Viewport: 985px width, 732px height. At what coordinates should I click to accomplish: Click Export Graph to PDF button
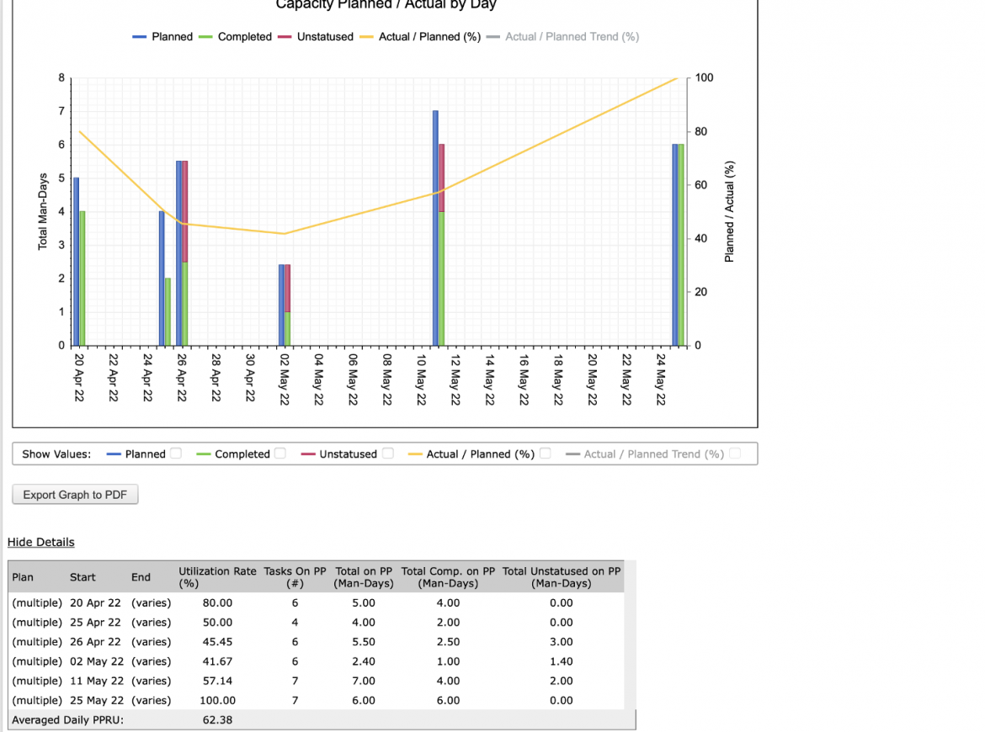(75, 495)
